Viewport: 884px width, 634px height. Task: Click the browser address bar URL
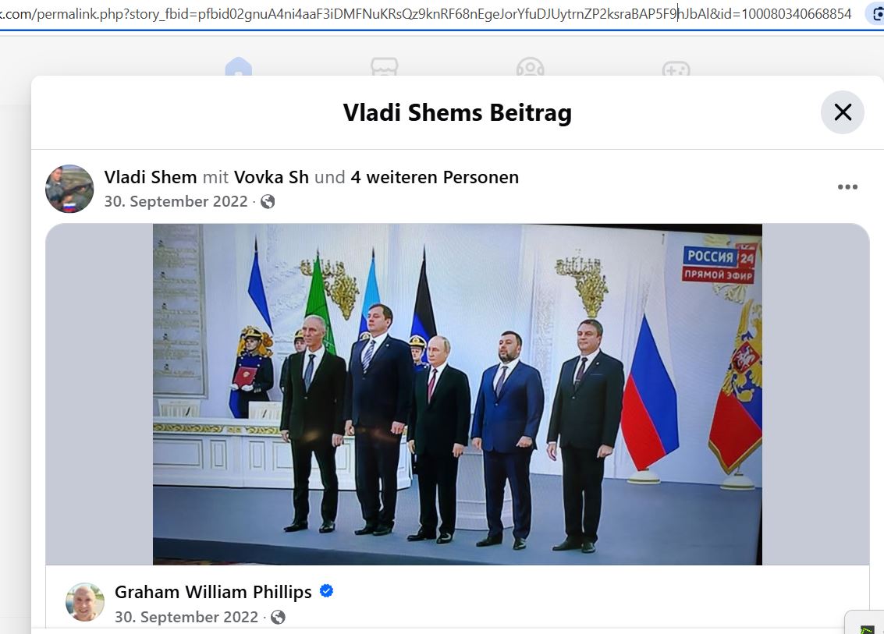click(x=426, y=13)
